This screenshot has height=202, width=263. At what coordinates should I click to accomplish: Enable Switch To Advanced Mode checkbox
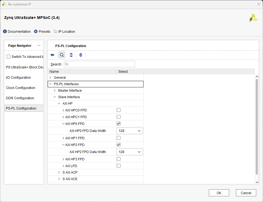[8, 57]
